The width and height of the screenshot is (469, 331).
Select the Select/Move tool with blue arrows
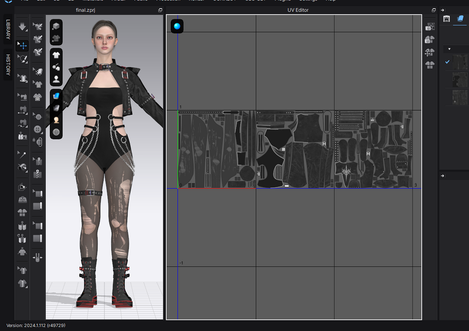tap(22, 46)
